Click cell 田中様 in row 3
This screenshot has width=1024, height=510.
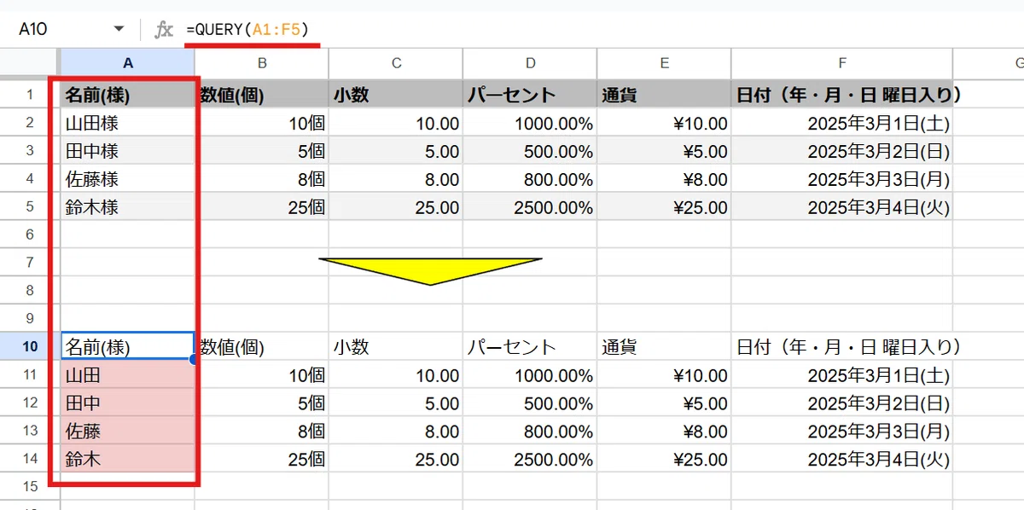[x=127, y=151]
